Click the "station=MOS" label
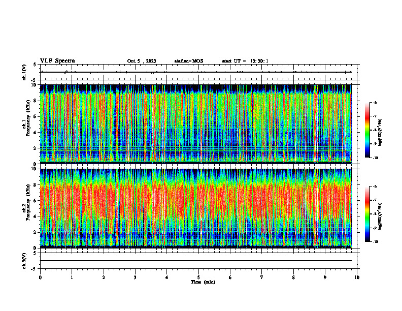Image resolution: width=402 pixels, height=311 pixels. tap(189, 61)
